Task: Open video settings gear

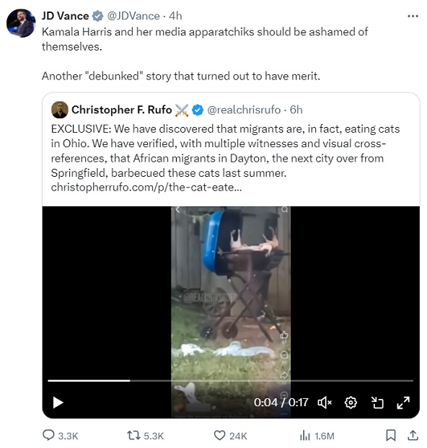Action: pyautogui.click(x=351, y=403)
